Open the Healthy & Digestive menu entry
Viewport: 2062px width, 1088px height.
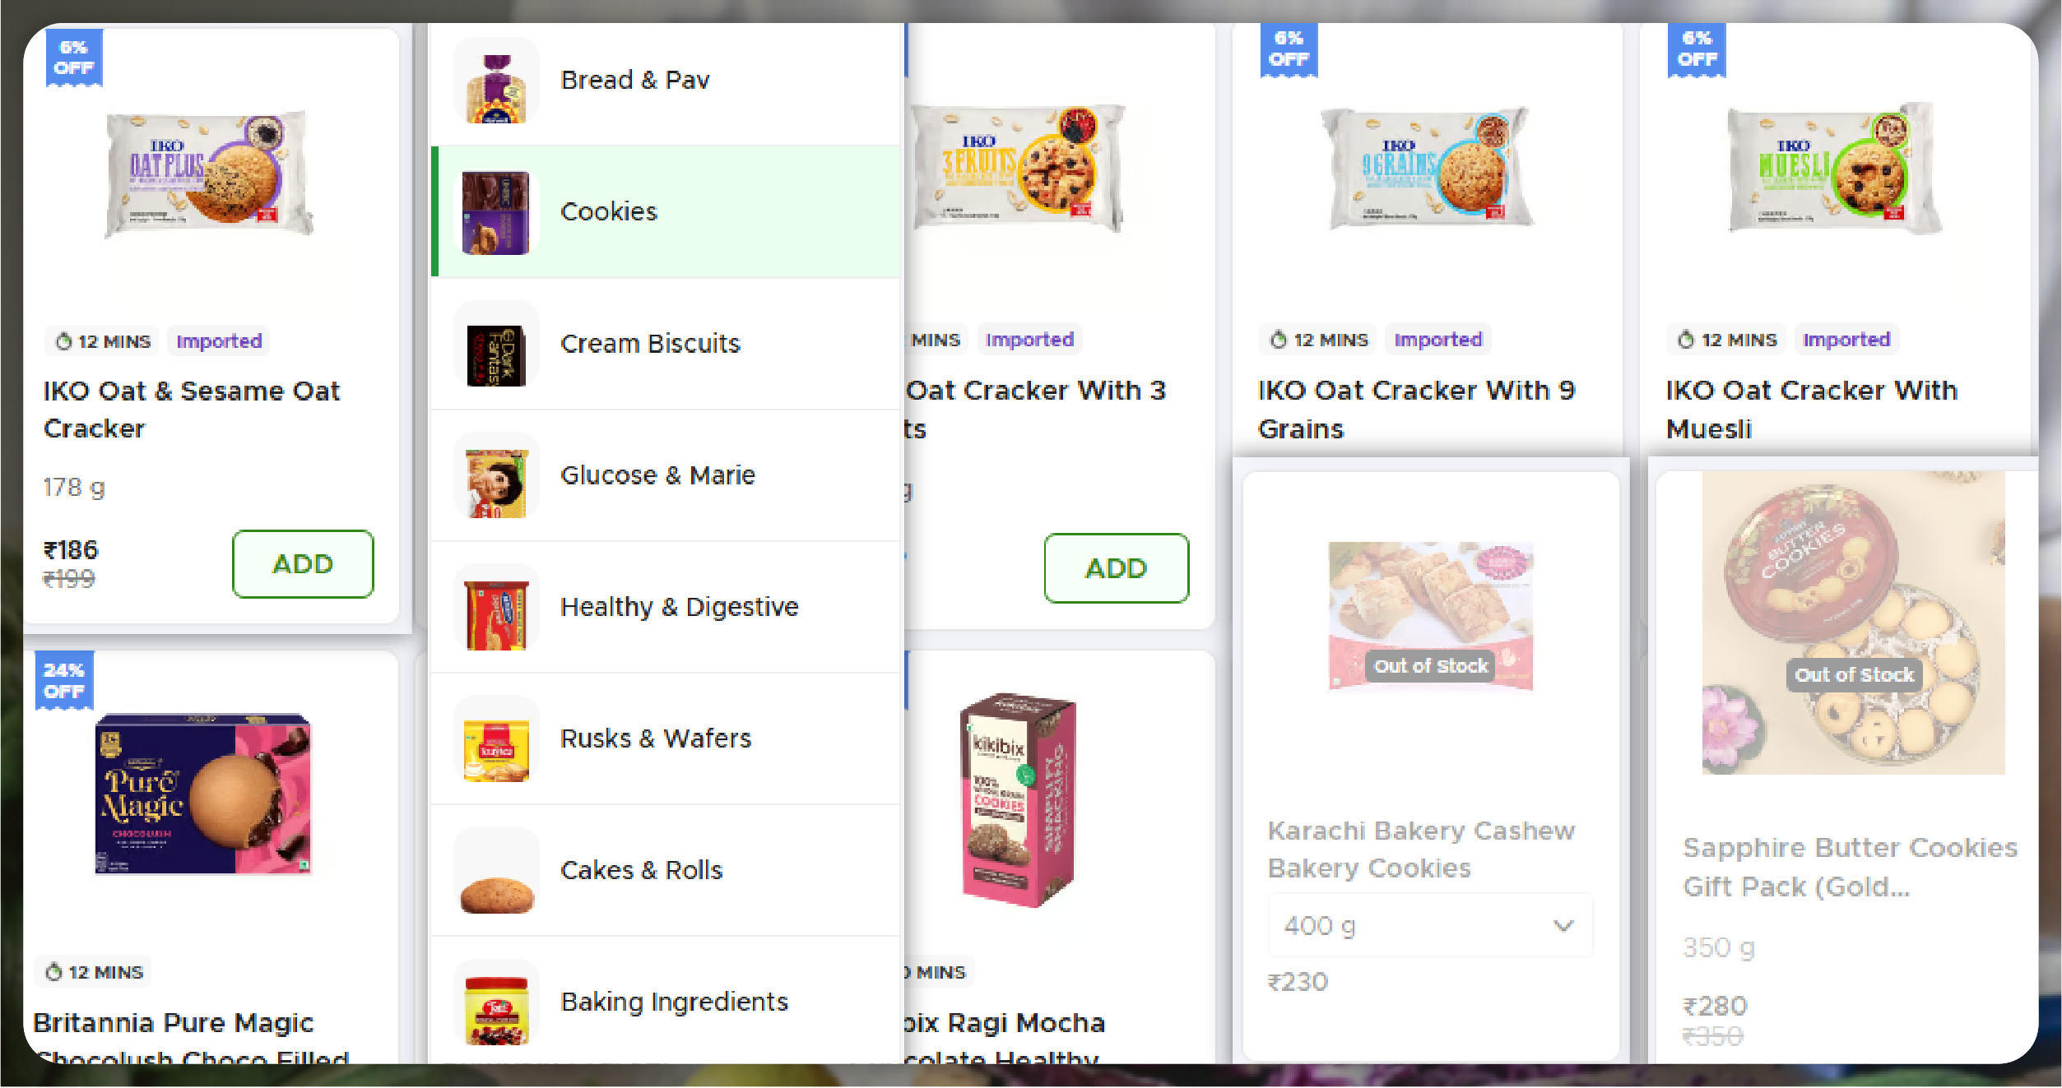tap(679, 607)
